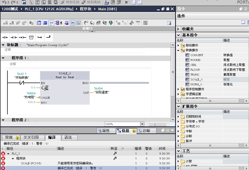Viewport: 249px width, 170px height.
Task: Click the %MD4 实际温度 output operand
Action: 102,91
